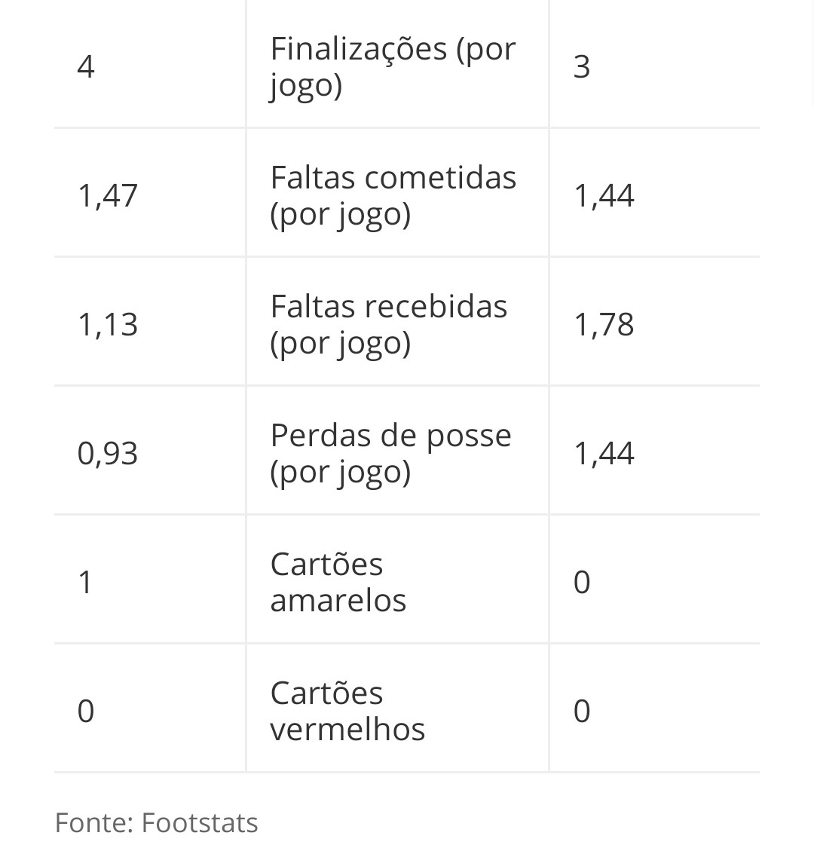Image resolution: width=814 pixels, height=848 pixels.
Task: Select left value 1 for Cartões amarelos
Action: point(85,583)
